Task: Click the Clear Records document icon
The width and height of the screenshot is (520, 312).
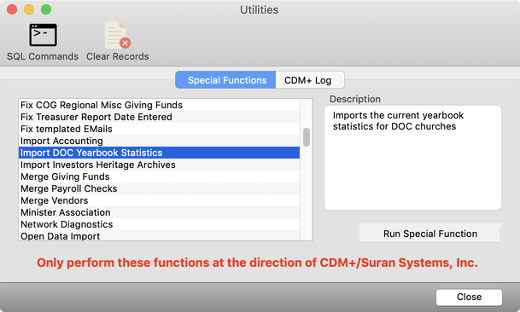Action: [117, 35]
